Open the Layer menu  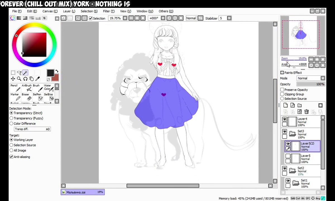[x=69, y=11]
